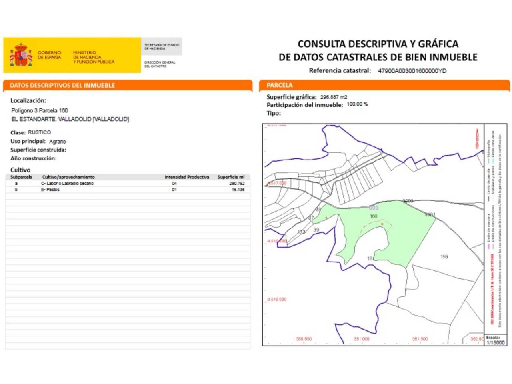Click the Ministerio de Hacienda y Función Pública label
This screenshot has width=512, height=384.
tap(94, 57)
